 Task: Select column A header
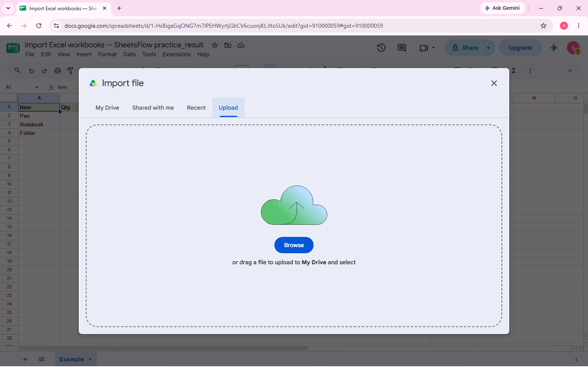tap(39, 98)
